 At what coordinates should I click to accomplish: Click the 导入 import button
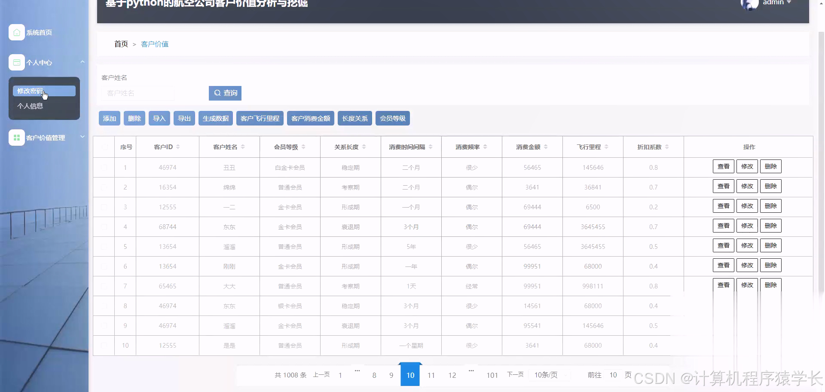tap(159, 118)
